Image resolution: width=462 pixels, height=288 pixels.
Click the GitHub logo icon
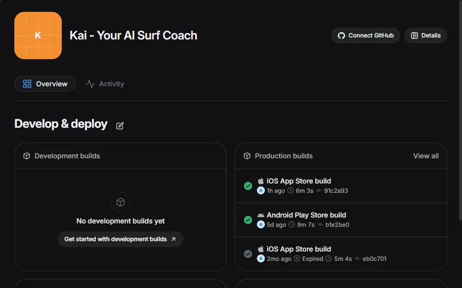click(x=341, y=36)
